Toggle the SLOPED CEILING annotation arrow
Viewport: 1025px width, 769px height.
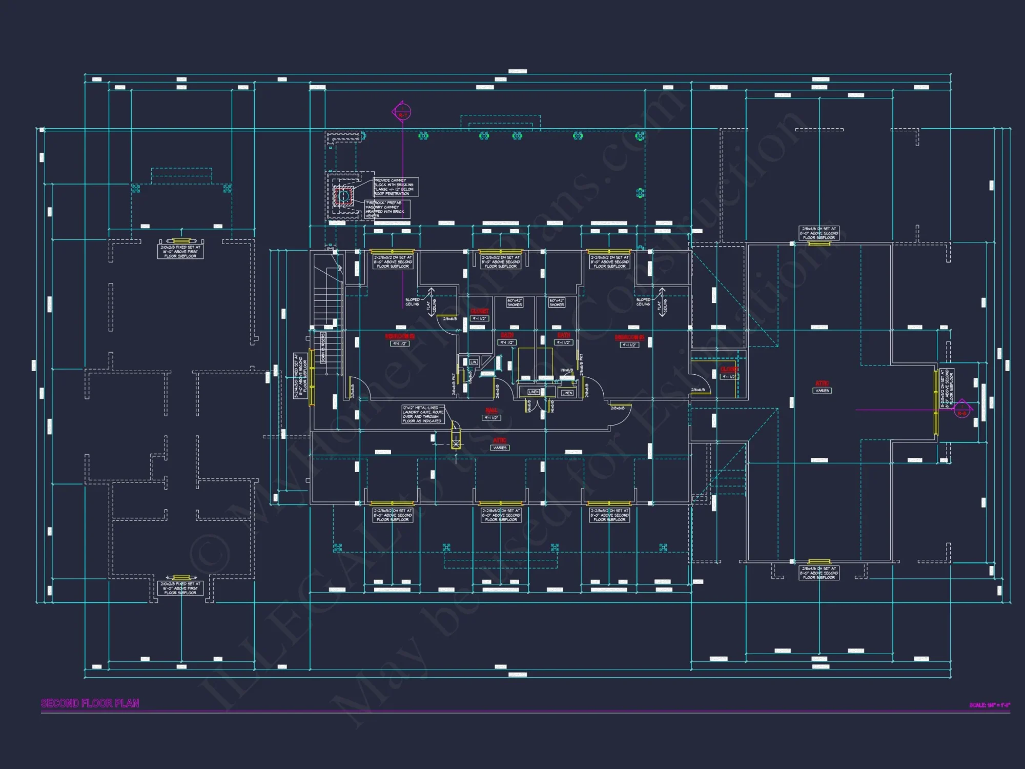click(412, 301)
